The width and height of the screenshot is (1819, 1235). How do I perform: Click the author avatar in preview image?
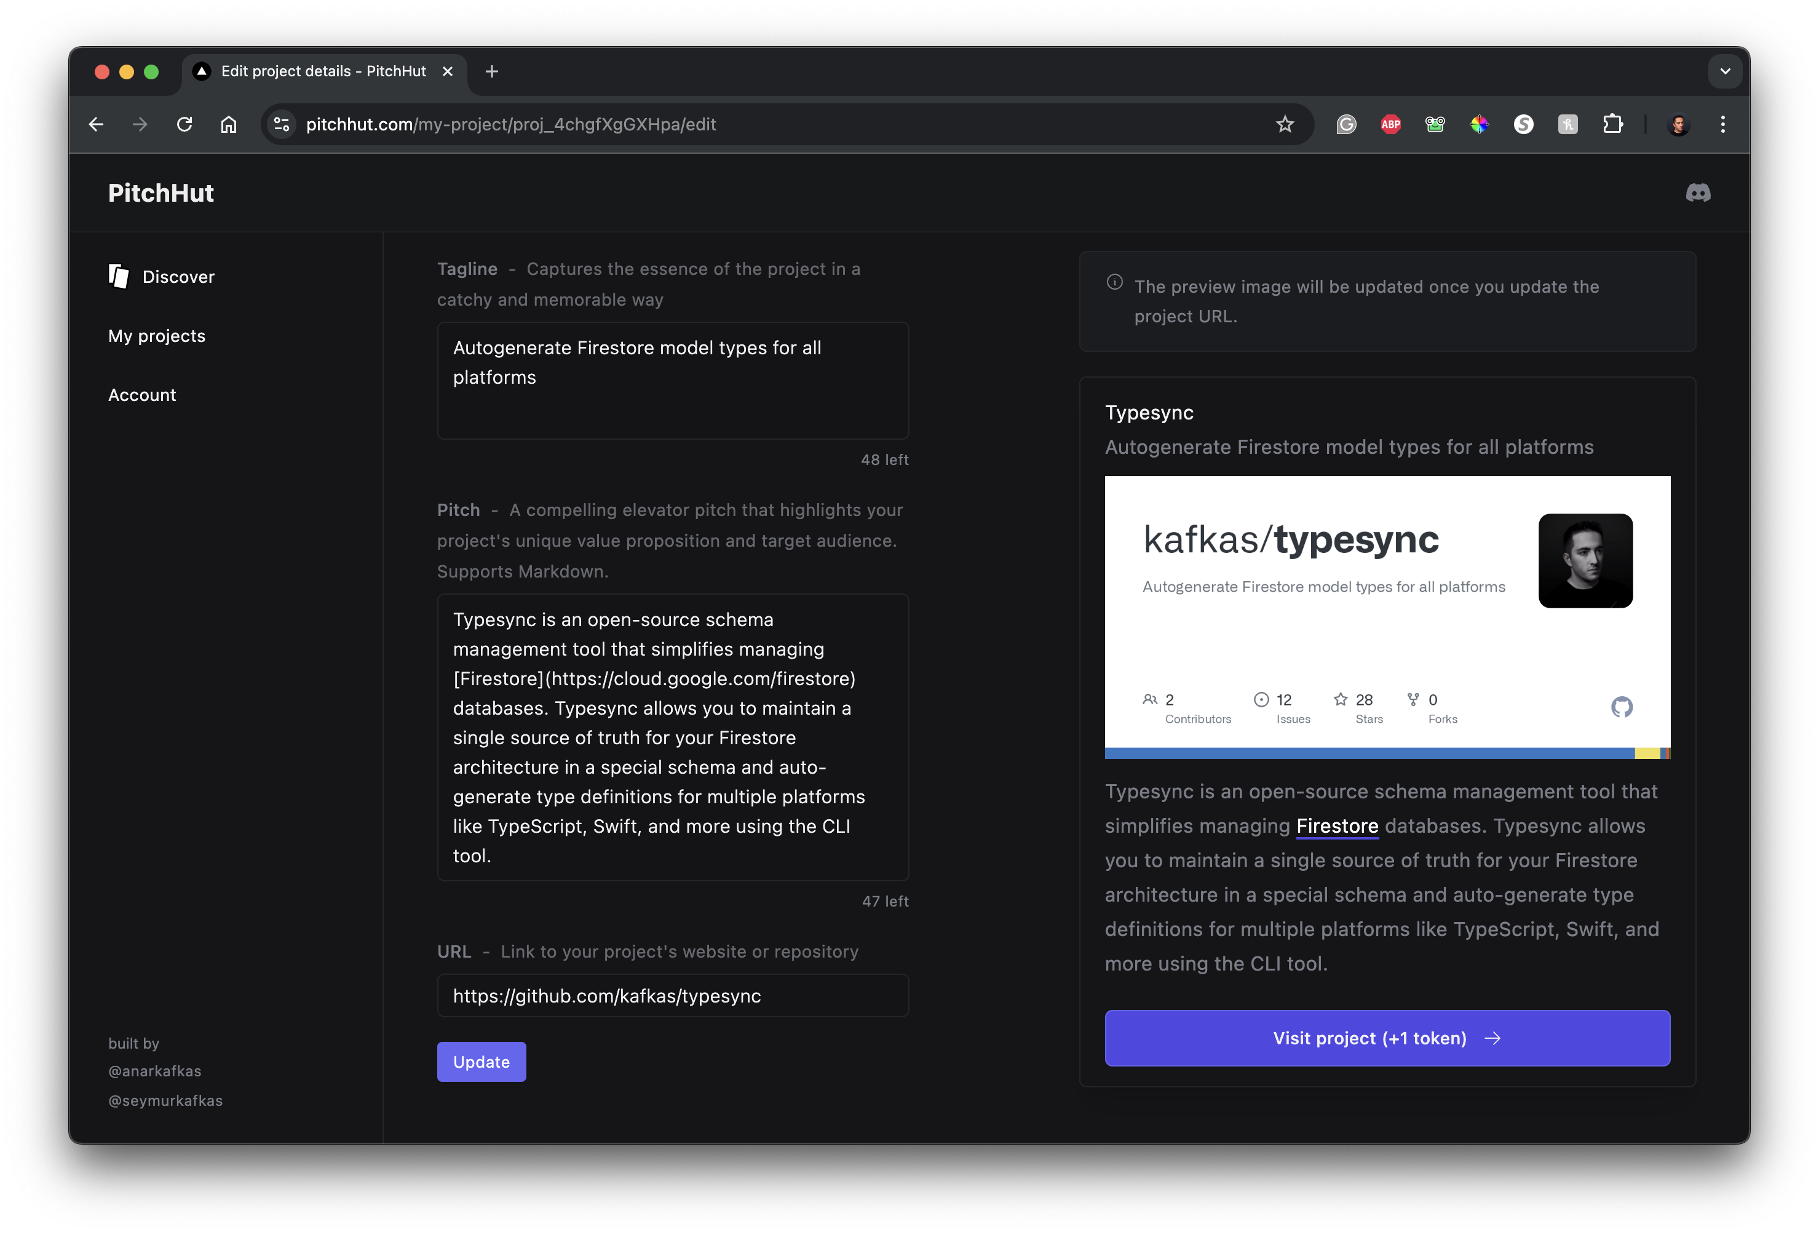(x=1585, y=560)
